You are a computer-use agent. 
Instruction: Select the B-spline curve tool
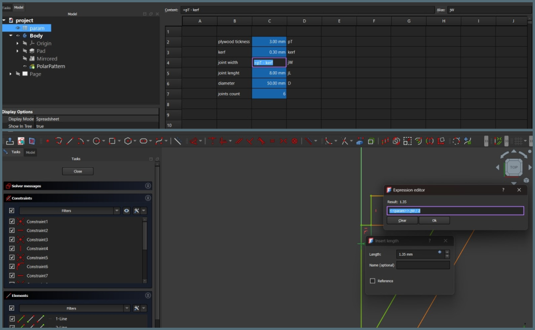coord(159,141)
